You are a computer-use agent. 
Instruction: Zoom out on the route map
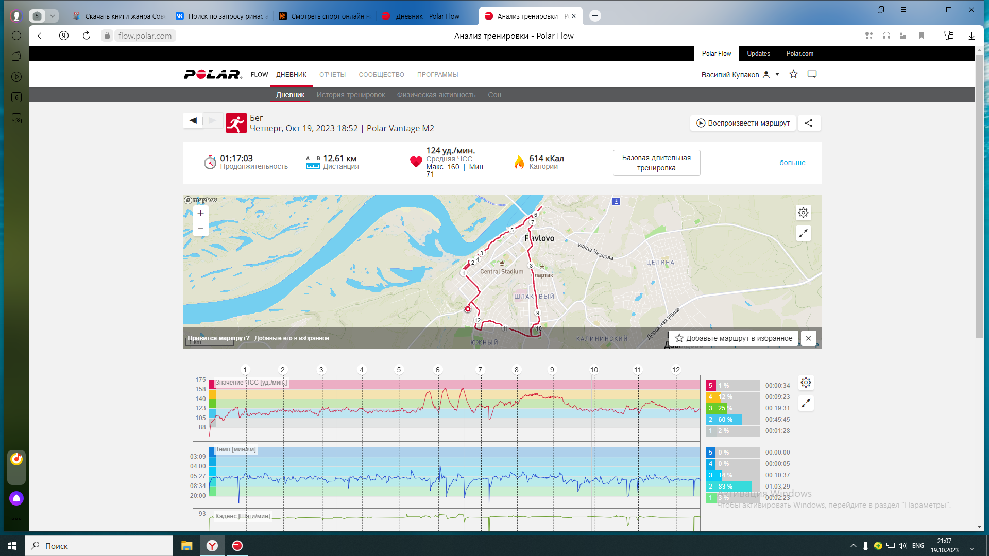(x=201, y=229)
